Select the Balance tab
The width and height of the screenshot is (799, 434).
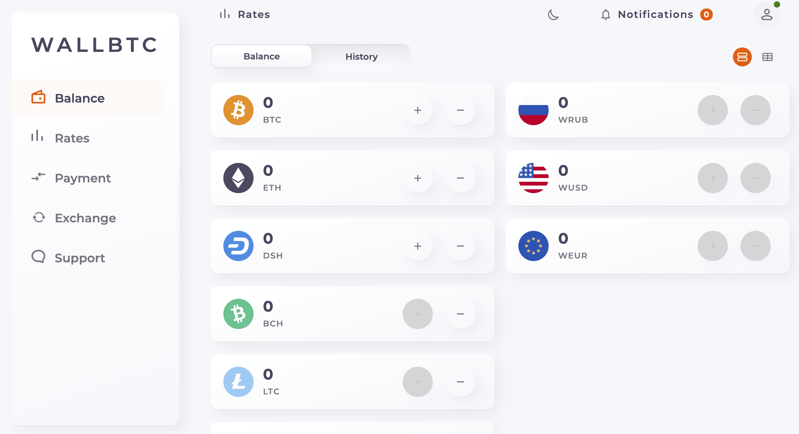pyautogui.click(x=262, y=56)
